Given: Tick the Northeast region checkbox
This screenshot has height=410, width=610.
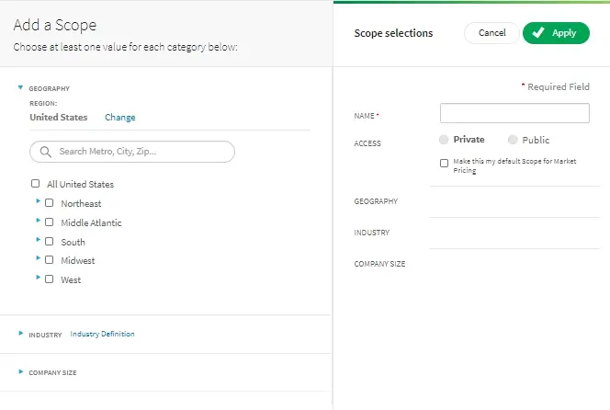Looking at the screenshot, I should coord(50,203).
